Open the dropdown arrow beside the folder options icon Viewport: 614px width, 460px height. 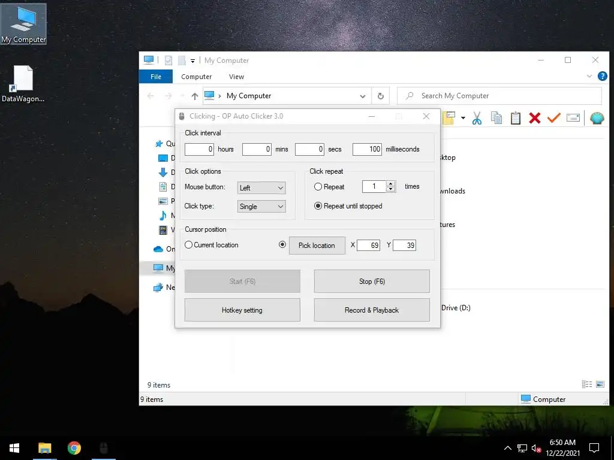463,118
